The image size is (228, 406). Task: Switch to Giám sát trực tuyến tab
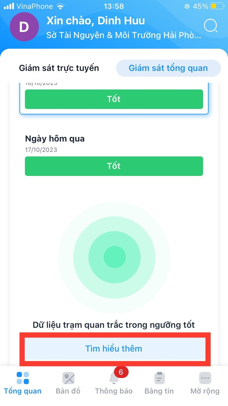(59, 68)
